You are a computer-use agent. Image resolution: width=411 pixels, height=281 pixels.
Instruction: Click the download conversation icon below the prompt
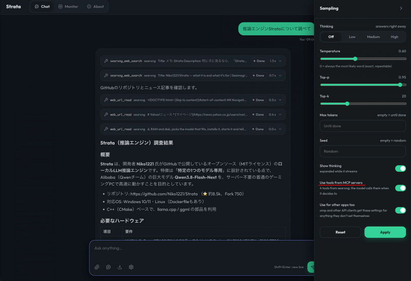click(120, 267)
